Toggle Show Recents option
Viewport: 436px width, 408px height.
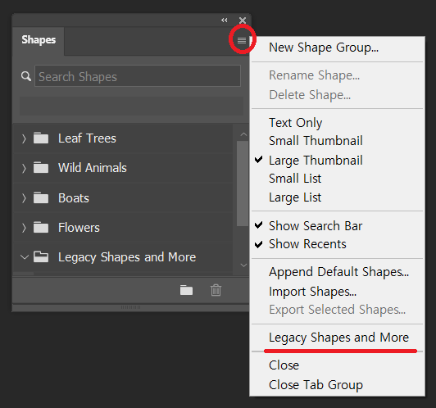[307, 244]
